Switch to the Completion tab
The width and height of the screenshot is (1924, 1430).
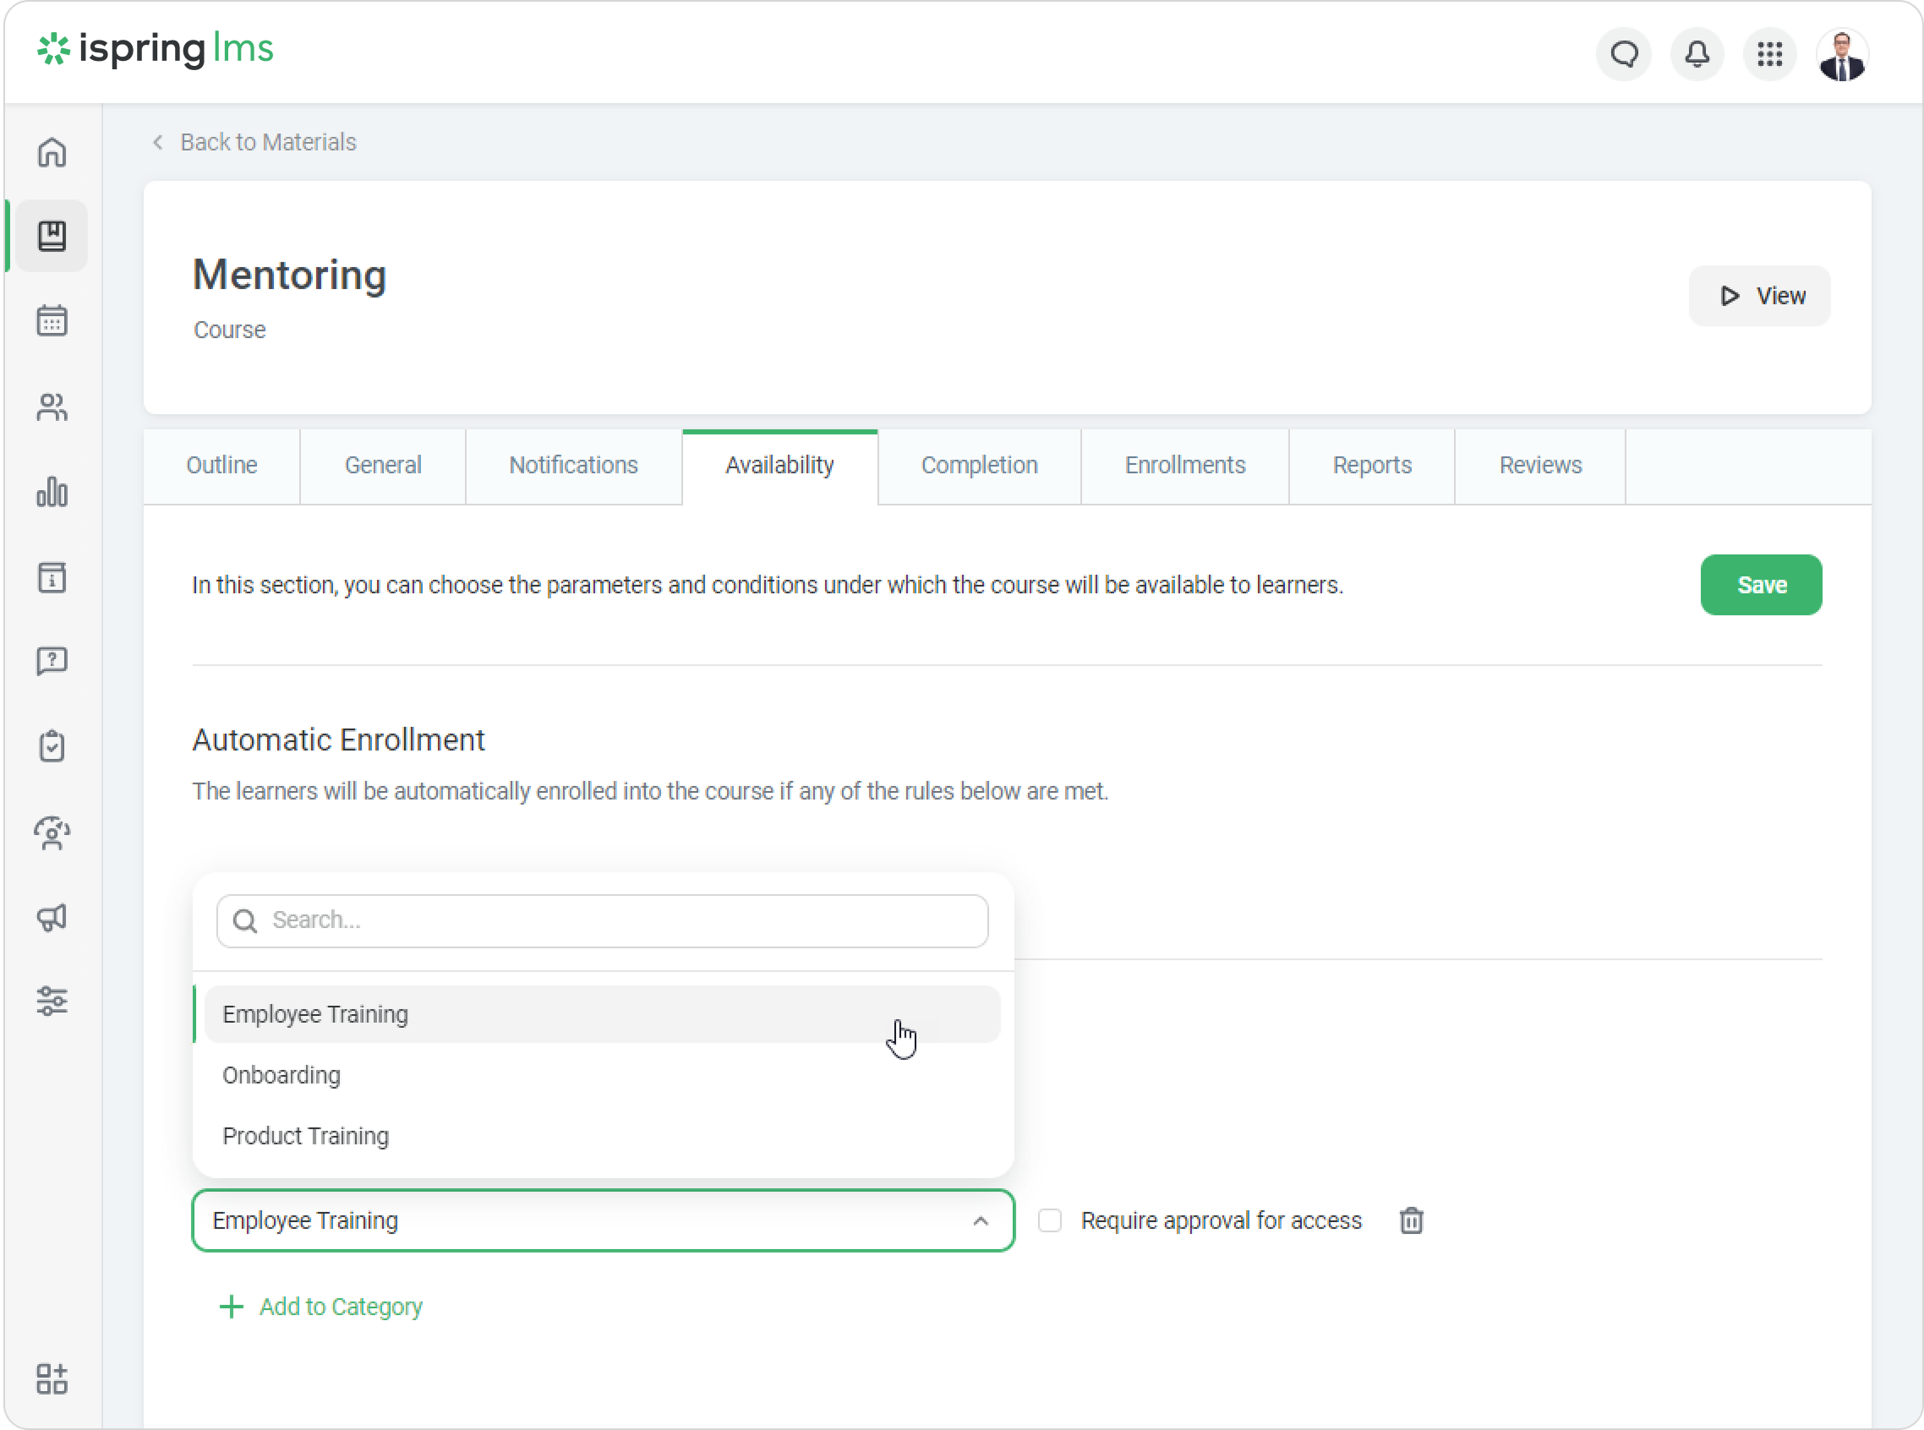click(978, 466)
